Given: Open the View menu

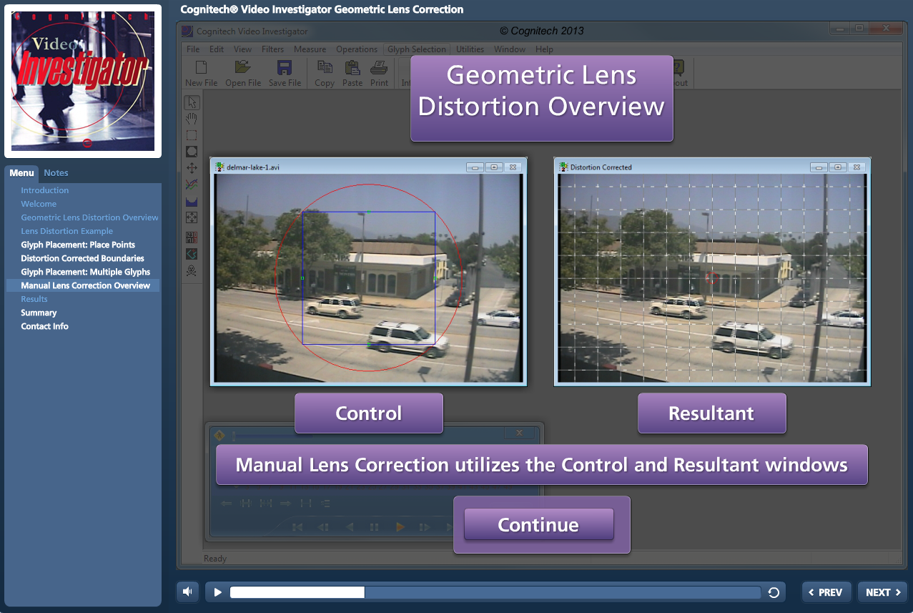Looking at the screenshot, I should click(243, 49).
